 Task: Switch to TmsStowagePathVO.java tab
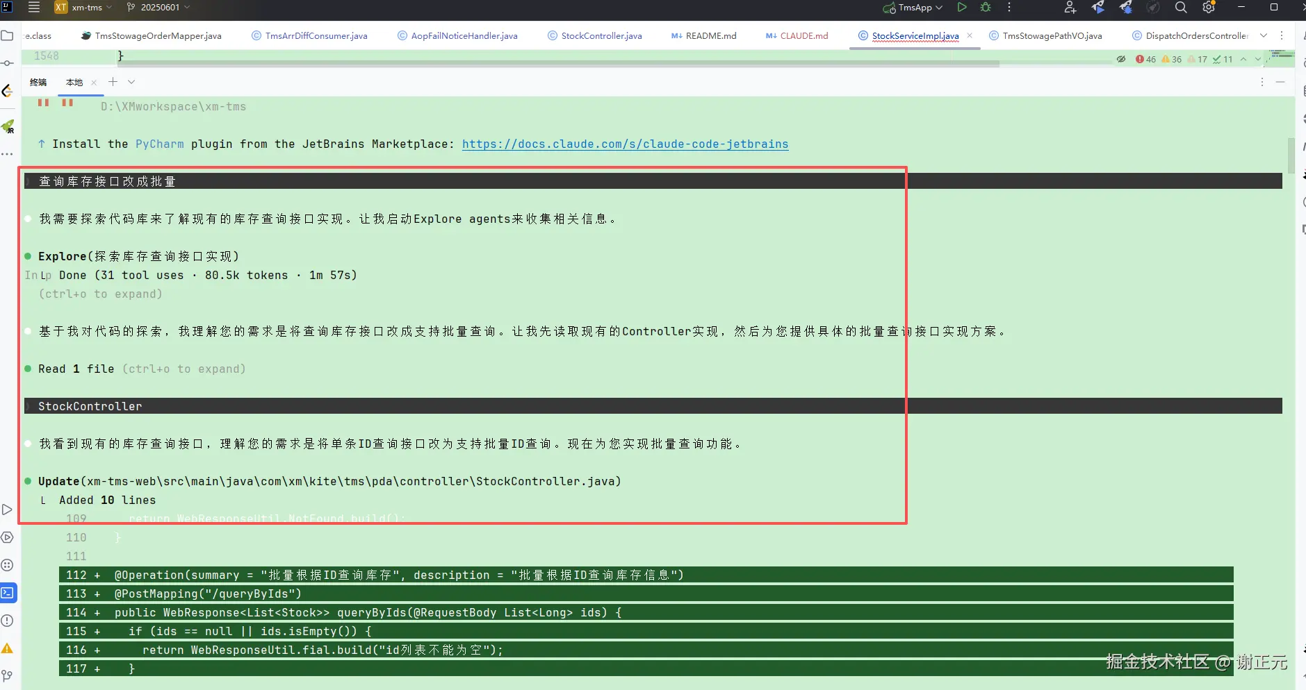1045,36
